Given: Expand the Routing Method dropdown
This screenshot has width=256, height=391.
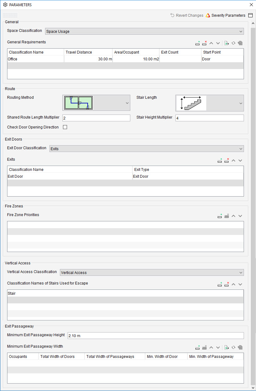Looking at the screenshot, I should coord(96,103).
